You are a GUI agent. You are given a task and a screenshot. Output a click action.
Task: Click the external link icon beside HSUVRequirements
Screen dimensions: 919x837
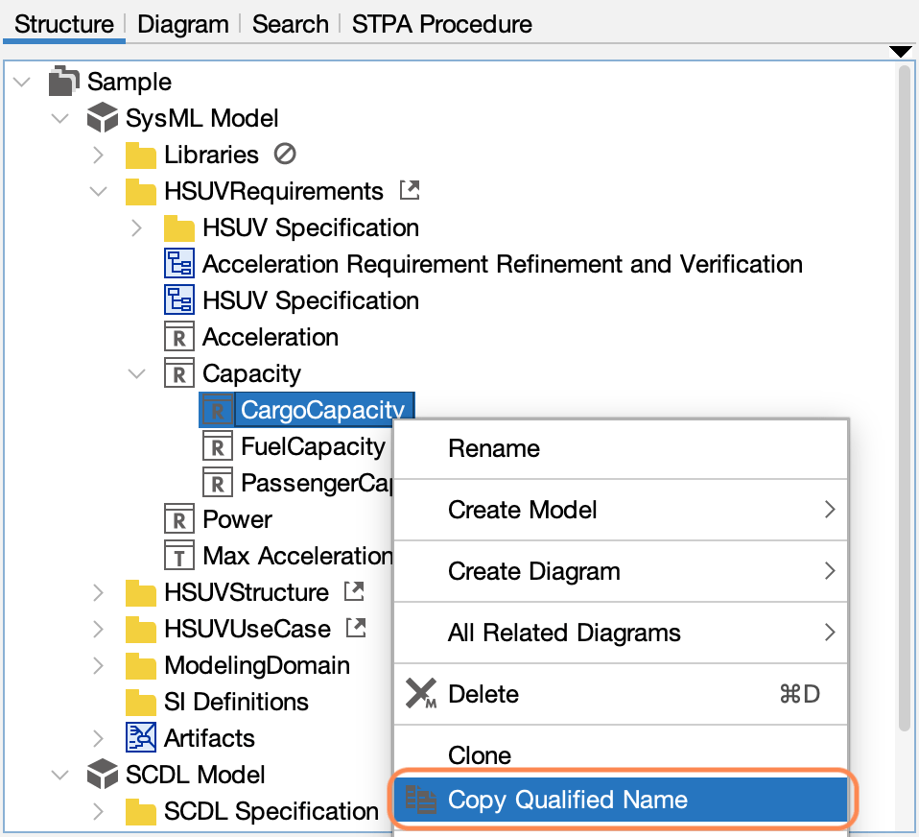tap(410, 191)
